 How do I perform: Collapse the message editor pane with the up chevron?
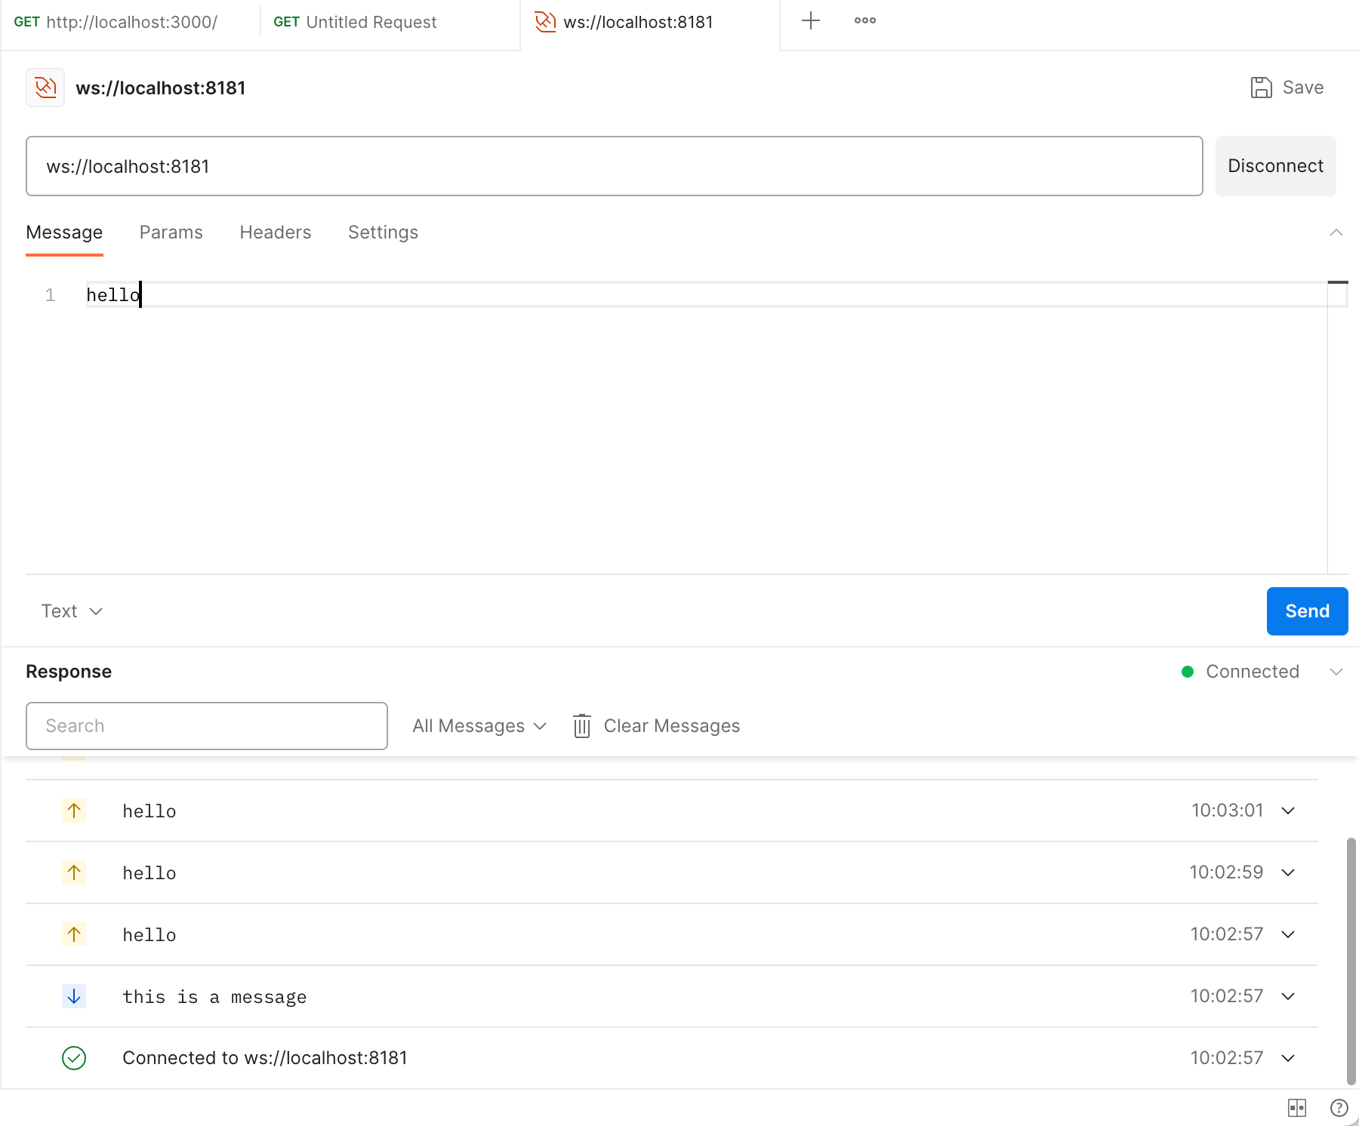pyautogui.click(x=1336, y=232)
